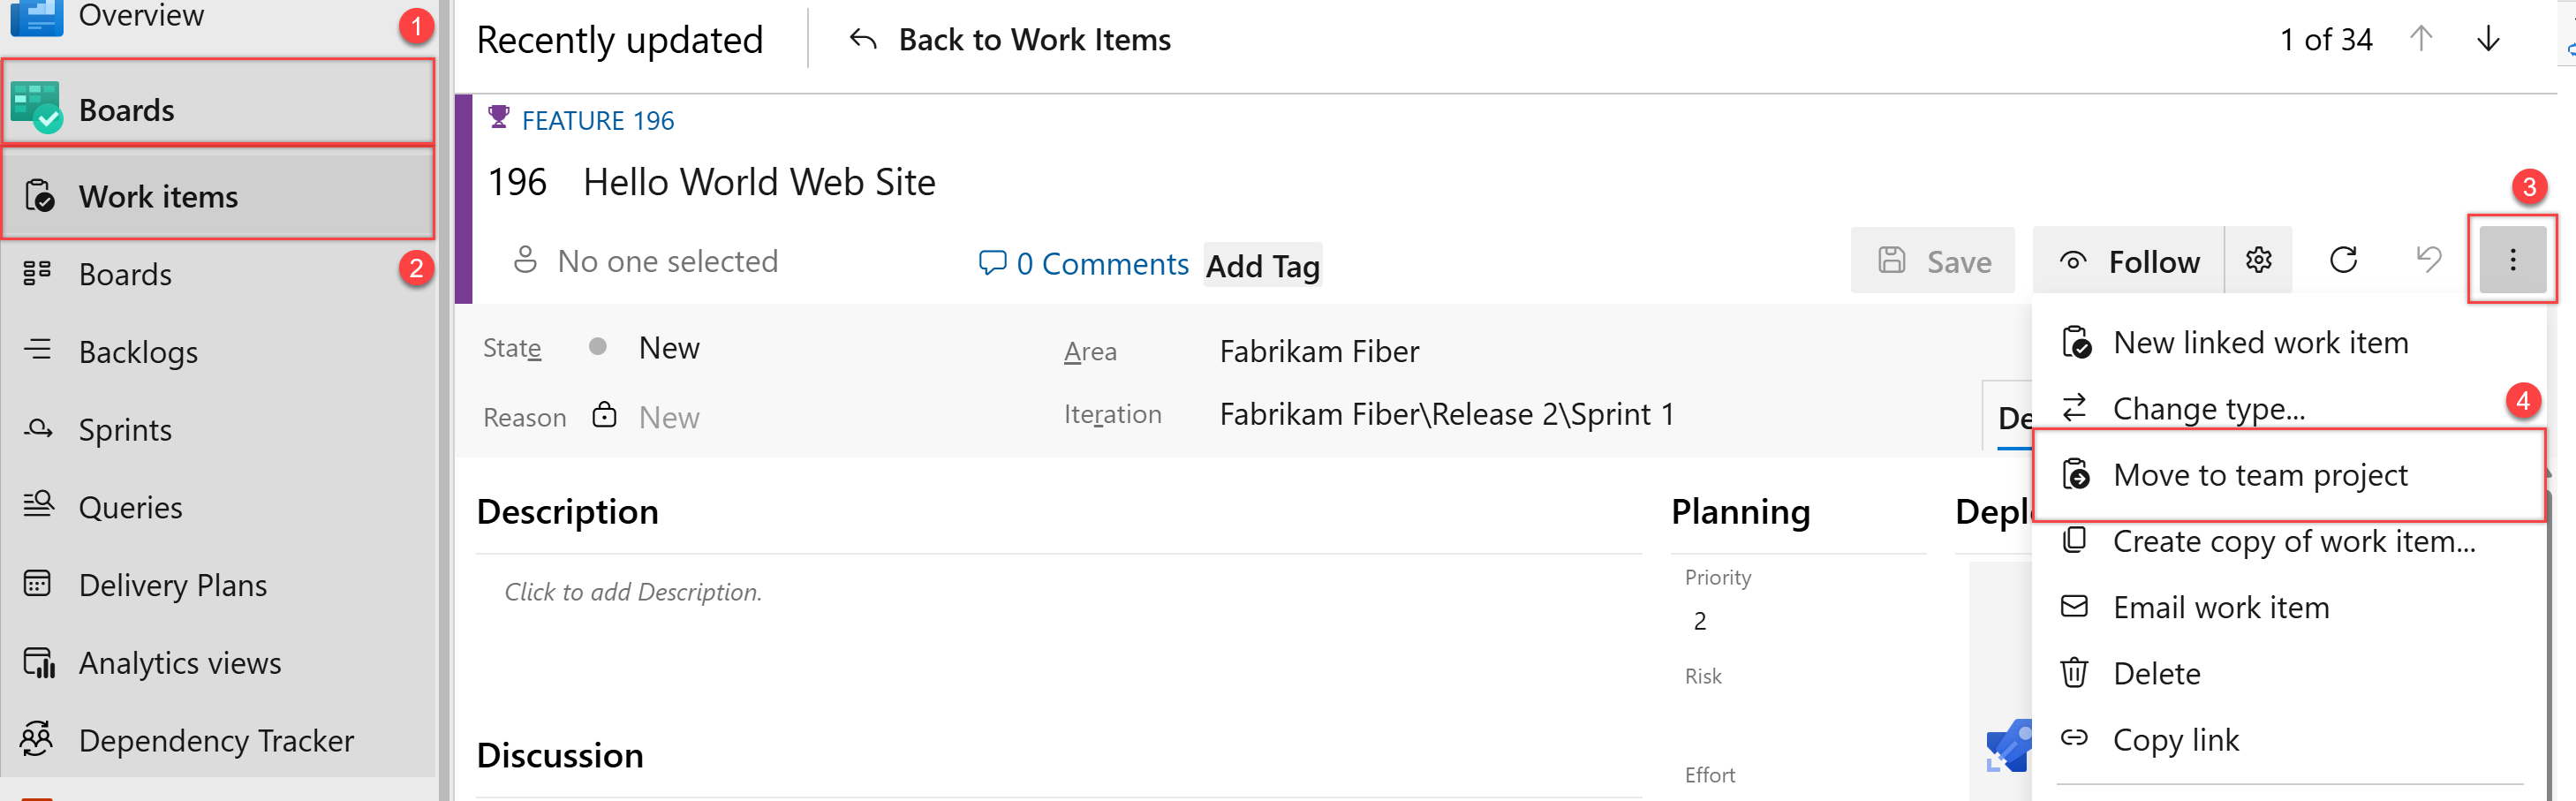Open the more actions ellipsis menu

(x=2511, y=261)
